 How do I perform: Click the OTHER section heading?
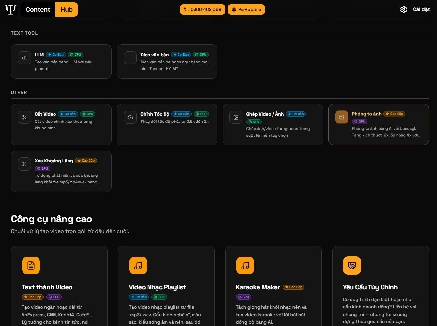[19, 92]
